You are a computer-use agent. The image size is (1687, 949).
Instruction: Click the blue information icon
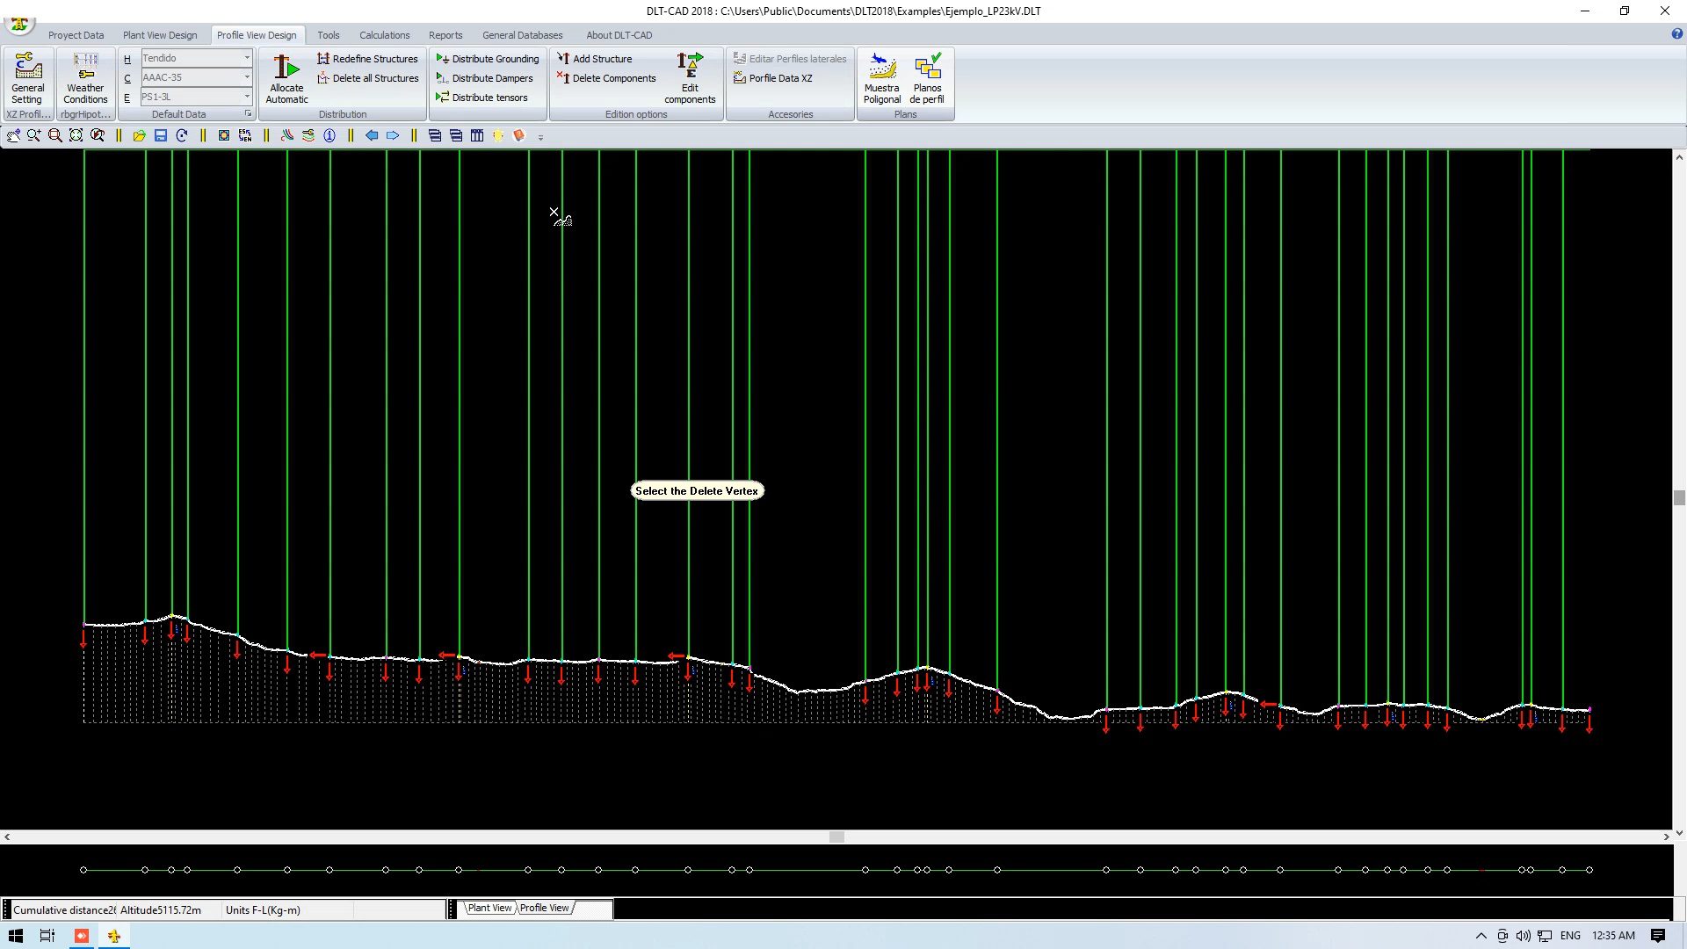329,135
